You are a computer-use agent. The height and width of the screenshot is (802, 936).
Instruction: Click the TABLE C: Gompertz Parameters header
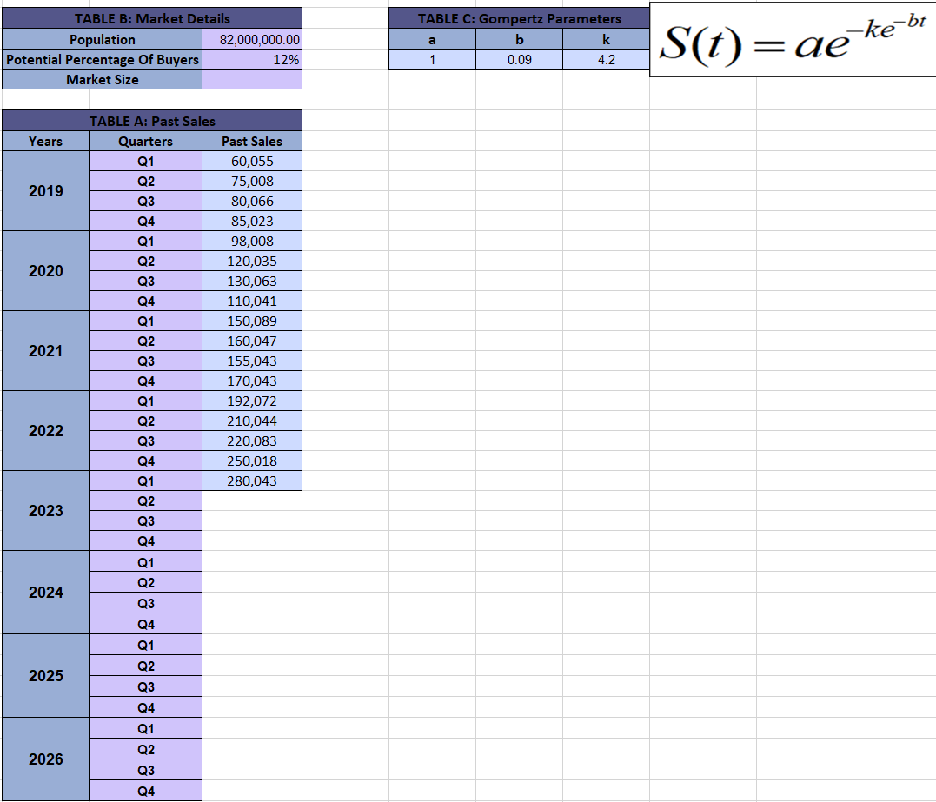coord(519,18)
